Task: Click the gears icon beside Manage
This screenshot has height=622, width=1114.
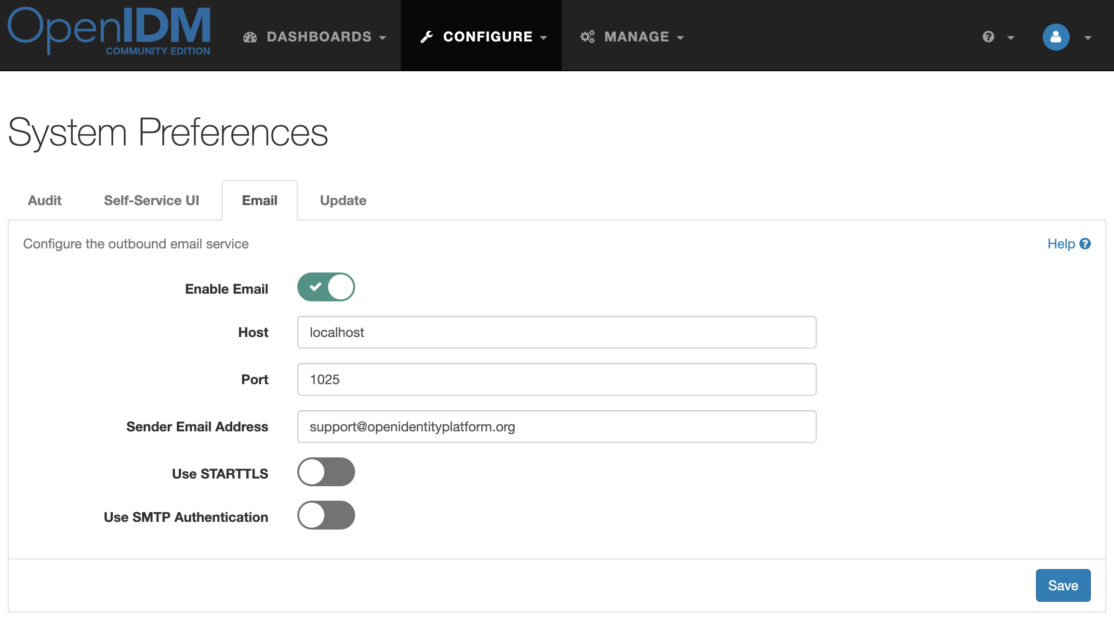Action: tap(587, 37)
